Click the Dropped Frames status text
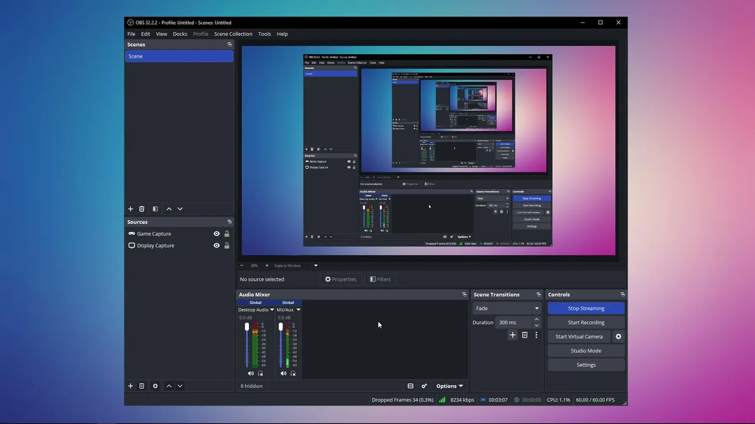This screenshot has height=424, width=755. 402,400
